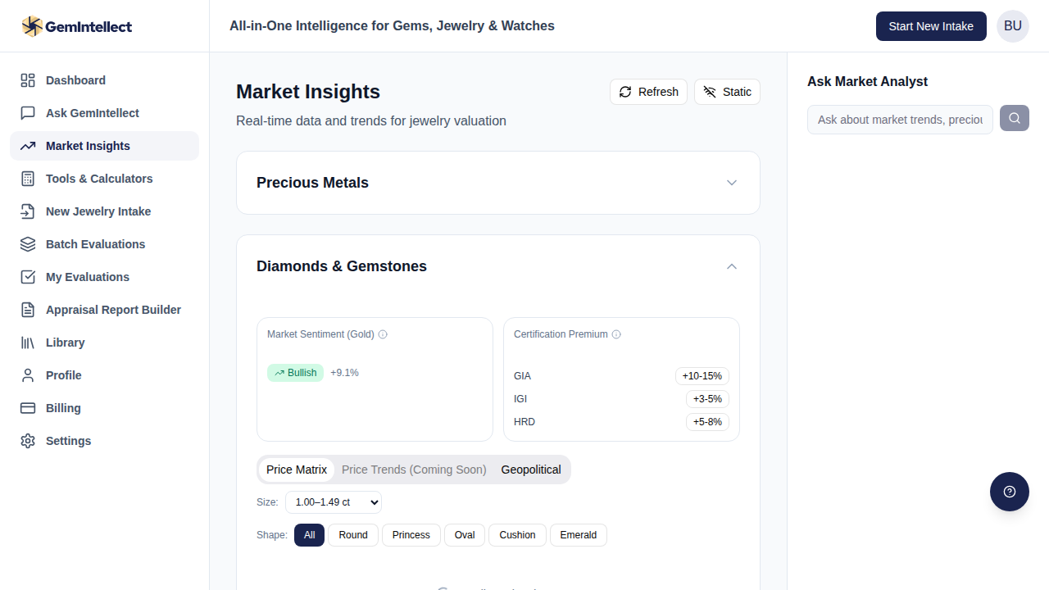Open Appraisal Report Builder in sidebar
Image resolution: width=1049 pixels, height=590 pixels.
(113, 310)
